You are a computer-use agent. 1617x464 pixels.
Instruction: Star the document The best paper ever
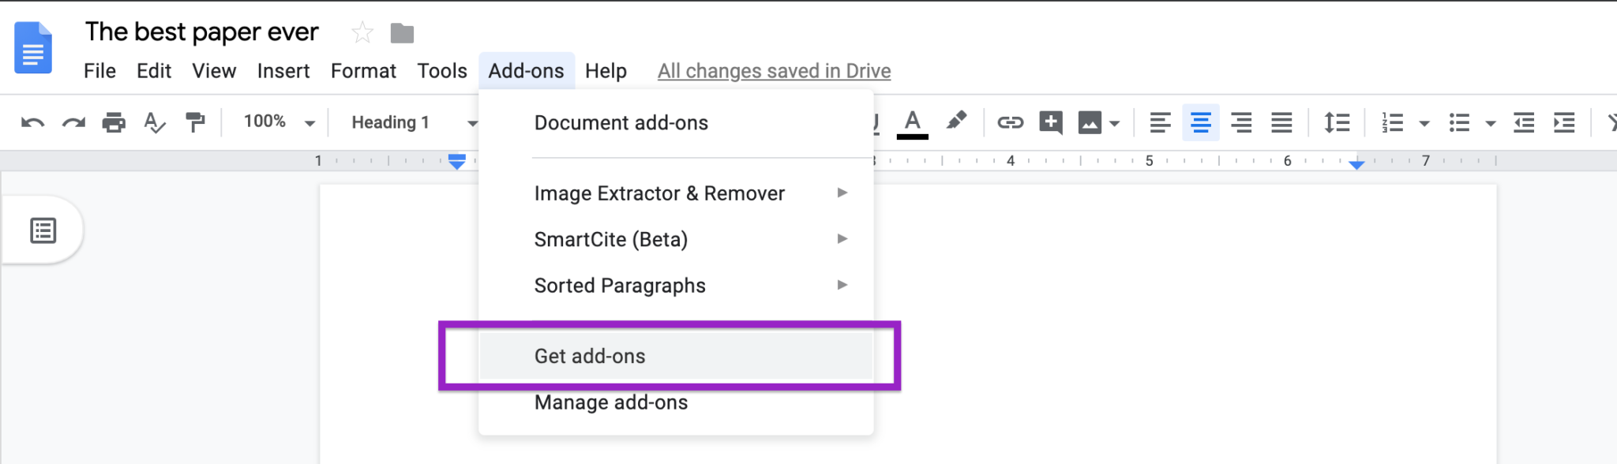click(x=362, y=32)
